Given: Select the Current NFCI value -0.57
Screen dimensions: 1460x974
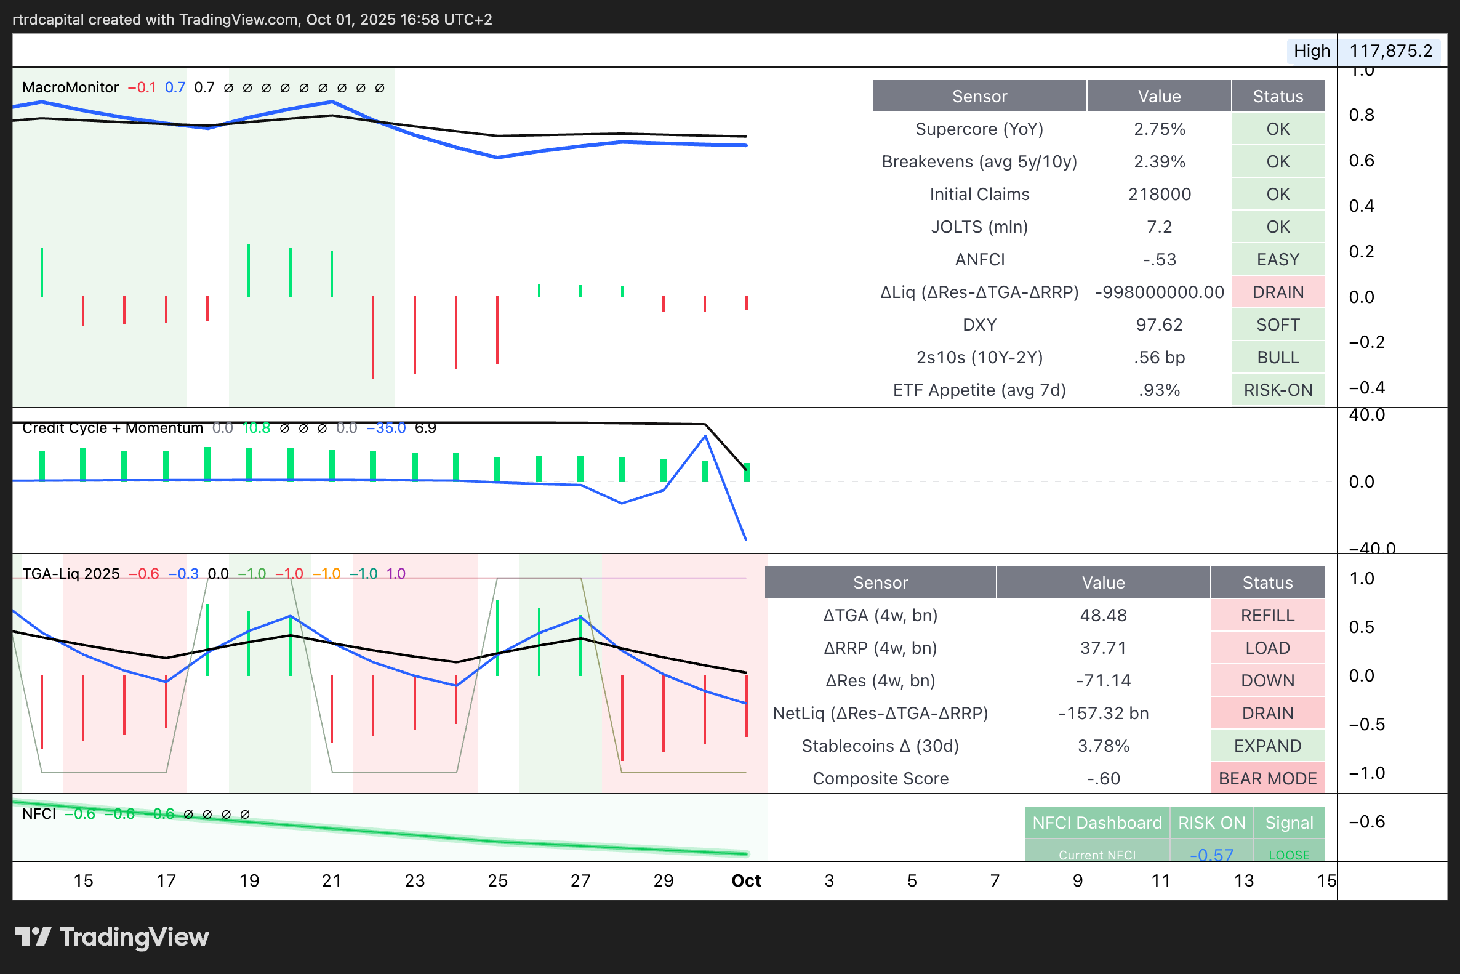Looking at the screenshot, I should (1211, 855).
